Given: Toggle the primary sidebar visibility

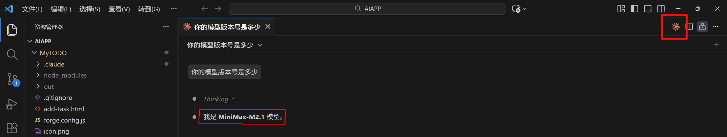Looking at the screenshot, I should [634, 9].
